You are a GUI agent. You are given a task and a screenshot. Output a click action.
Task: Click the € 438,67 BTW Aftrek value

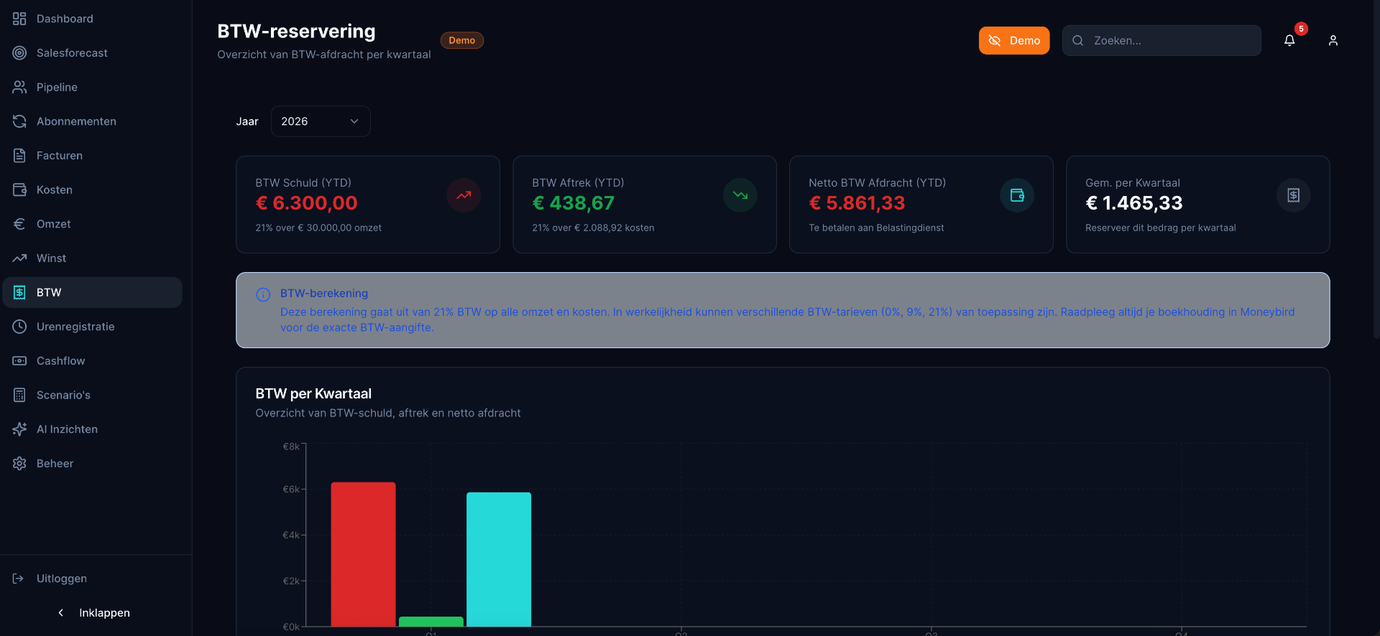point(574,203)
